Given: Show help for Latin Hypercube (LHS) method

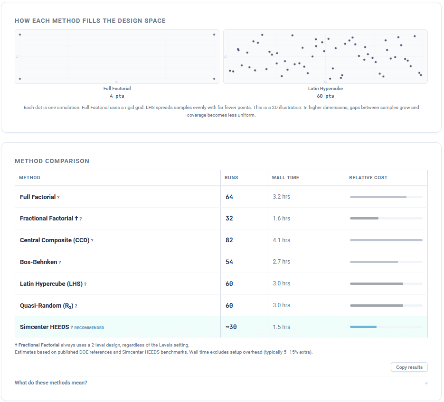Looking at the screenshot, I should click(85, 284).
